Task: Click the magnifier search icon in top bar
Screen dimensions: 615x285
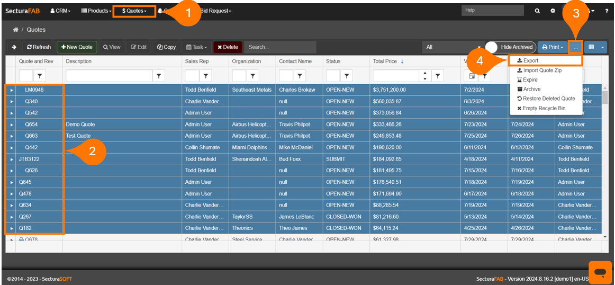Action: (537, 11)
